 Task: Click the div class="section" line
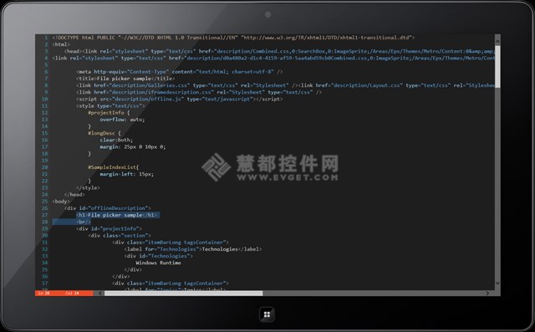(x=120, y=236)
